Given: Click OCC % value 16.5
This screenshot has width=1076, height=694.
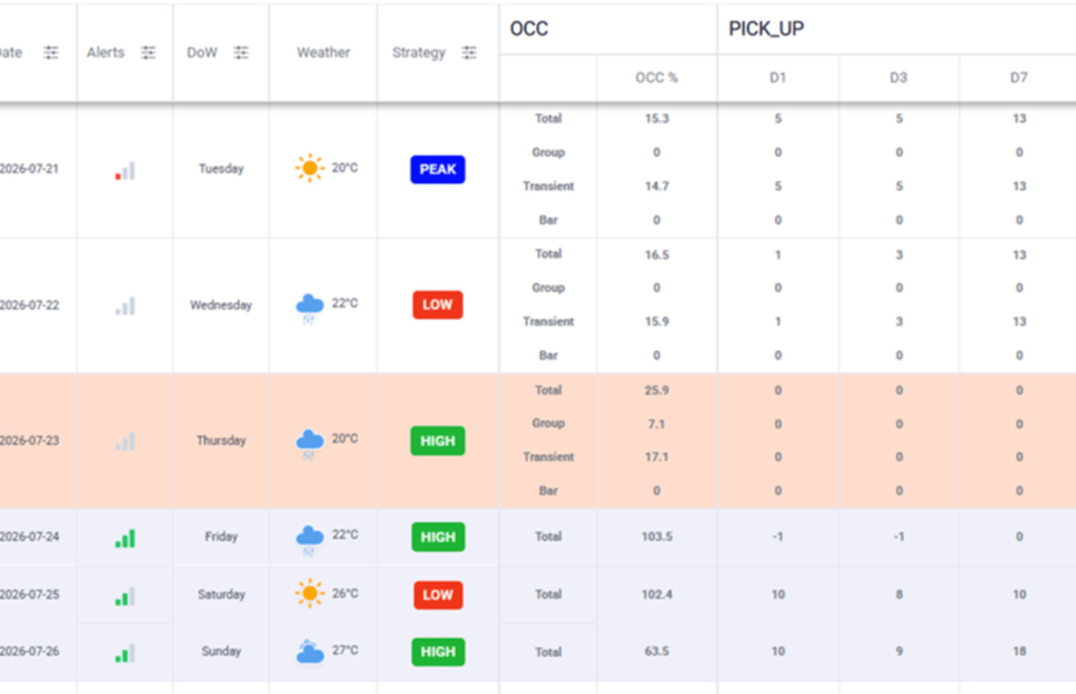Looking at the screenshot, I should 657,255.
